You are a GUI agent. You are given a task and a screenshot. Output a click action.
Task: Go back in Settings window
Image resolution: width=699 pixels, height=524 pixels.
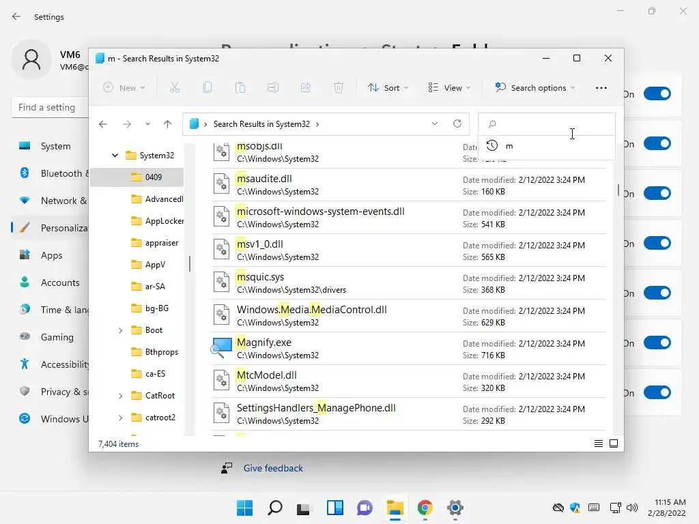point(16,16)
